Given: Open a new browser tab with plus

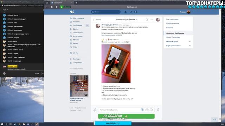Looking at the screenshot, I should 76,2.
